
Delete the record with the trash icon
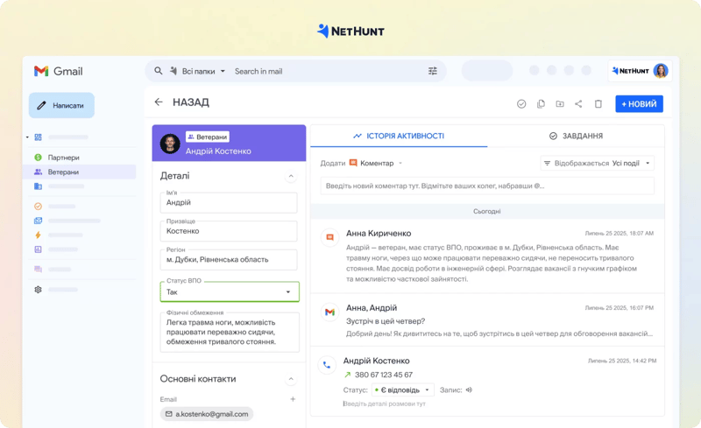pos(598,104)
